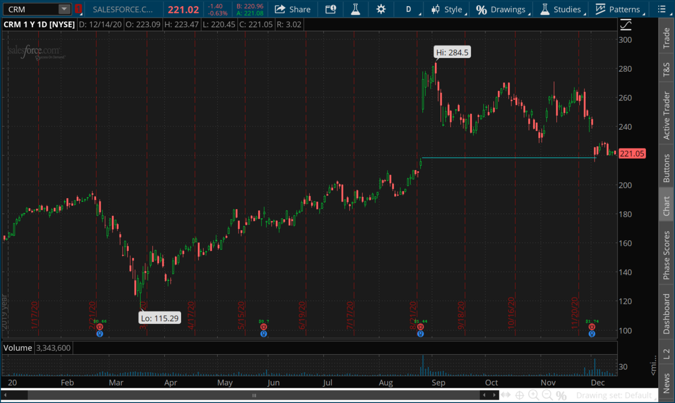
Task: Click the volume value 3,343,600
Action: point(53,348)
